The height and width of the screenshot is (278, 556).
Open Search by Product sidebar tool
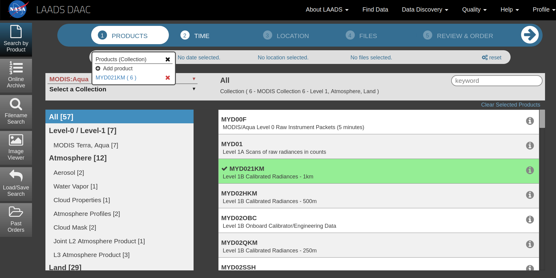16,40
